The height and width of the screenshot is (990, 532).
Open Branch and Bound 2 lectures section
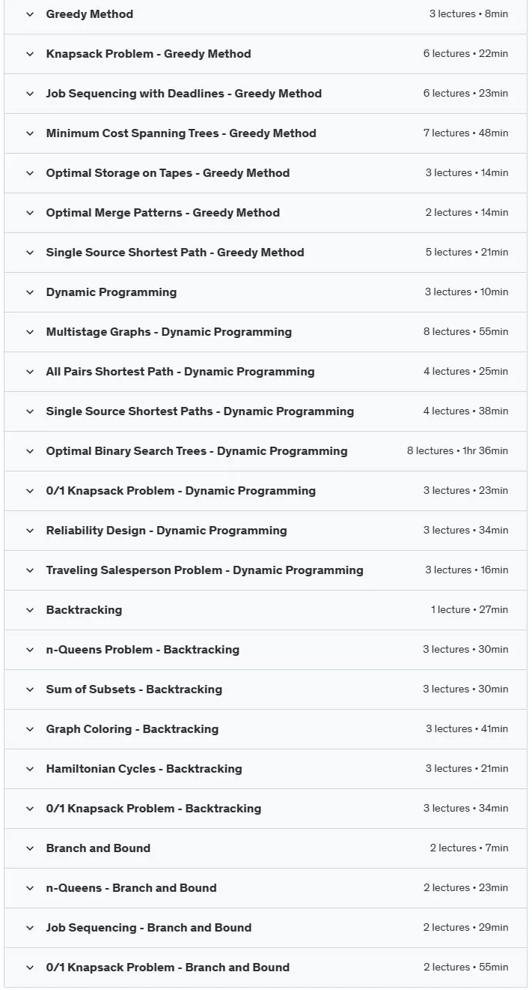[x=266, y=848]
